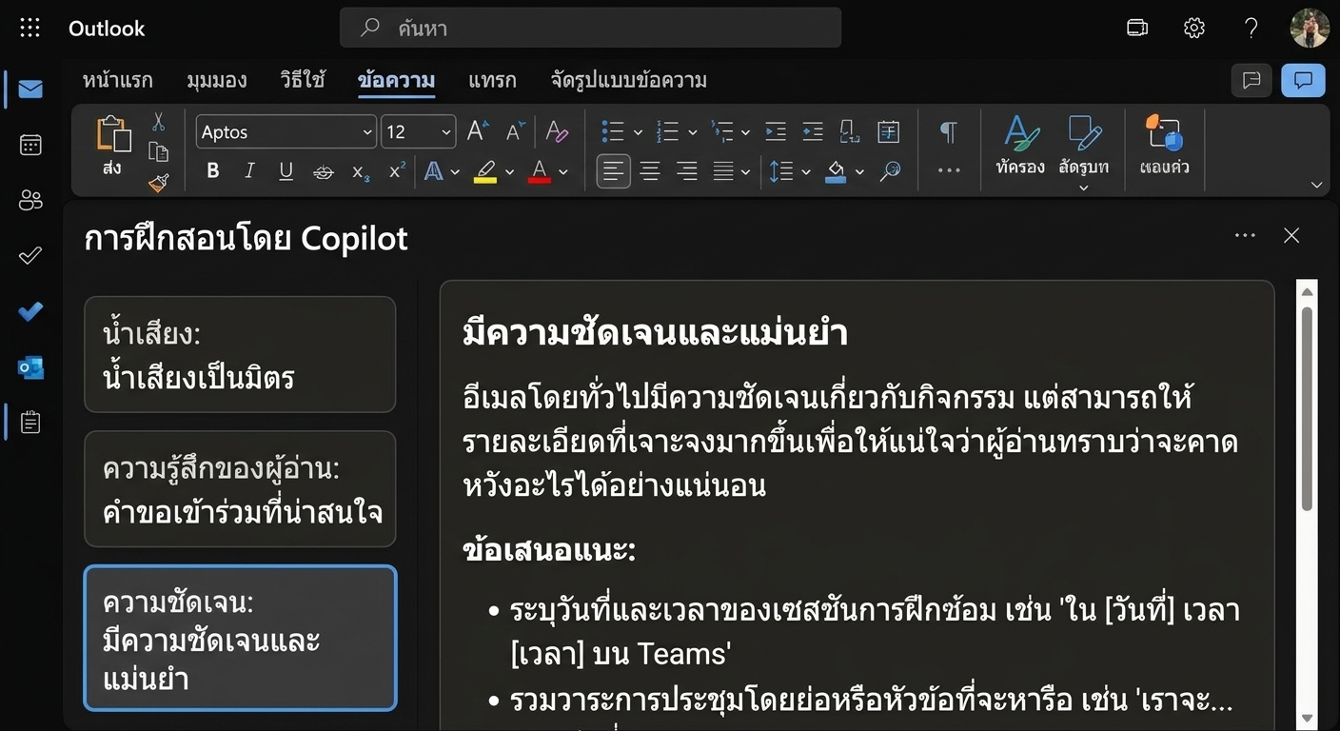
Task: Expand the bullet list style arrow
Action: pos(638,133)
